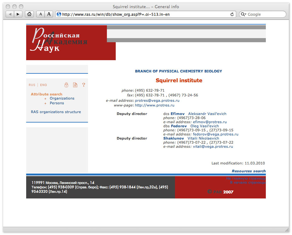Decrease text size with small A button
Image resolution: width=292 pixels, height=235 pixels.
41,14
